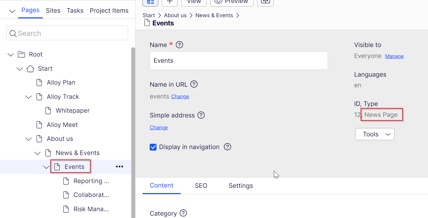
Task: Click help icon next to Name in URL
Action: tap(194, 84)
